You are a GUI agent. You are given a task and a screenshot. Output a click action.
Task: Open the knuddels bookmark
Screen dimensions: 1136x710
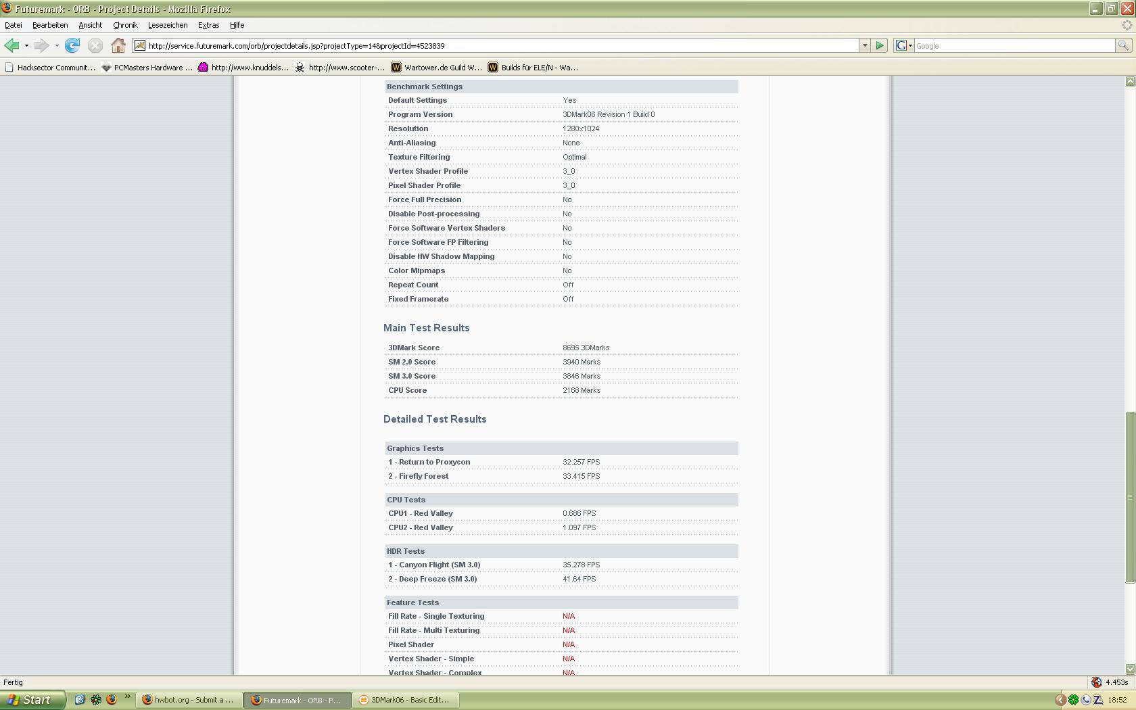[243, 68]
